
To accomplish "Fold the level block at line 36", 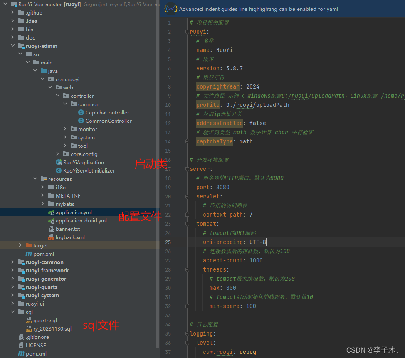I will 187,343.
